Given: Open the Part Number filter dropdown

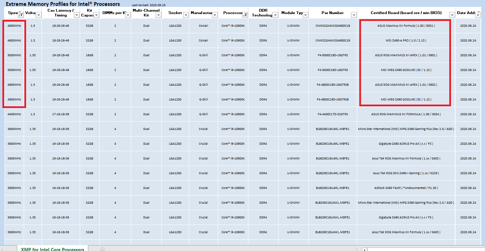Looking at the screenshot, I should click(x=354, y=15).
